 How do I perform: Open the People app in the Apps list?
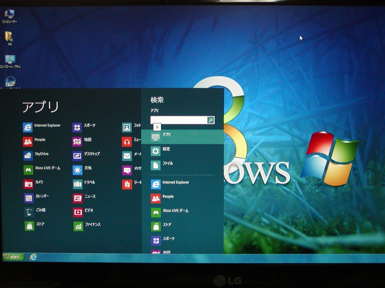[x=34, y=141]
